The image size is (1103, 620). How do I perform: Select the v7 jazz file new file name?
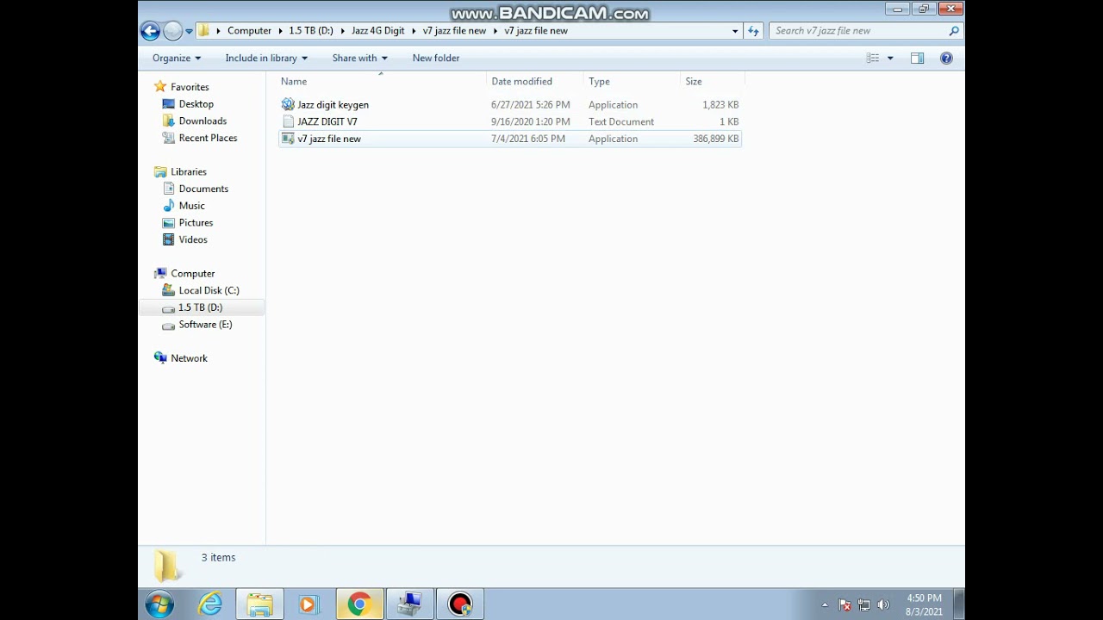click(329, 139)
